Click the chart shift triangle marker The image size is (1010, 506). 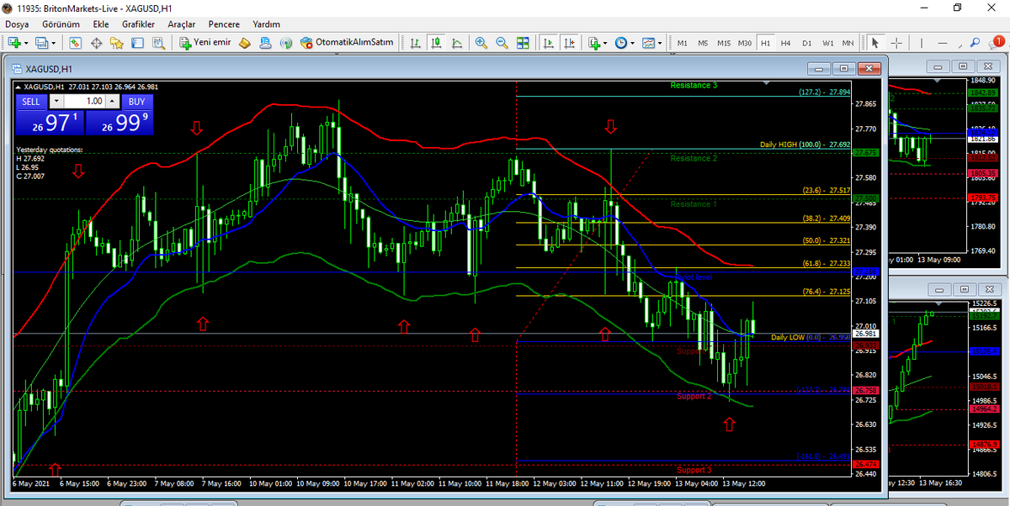click(x=767, y=84)
